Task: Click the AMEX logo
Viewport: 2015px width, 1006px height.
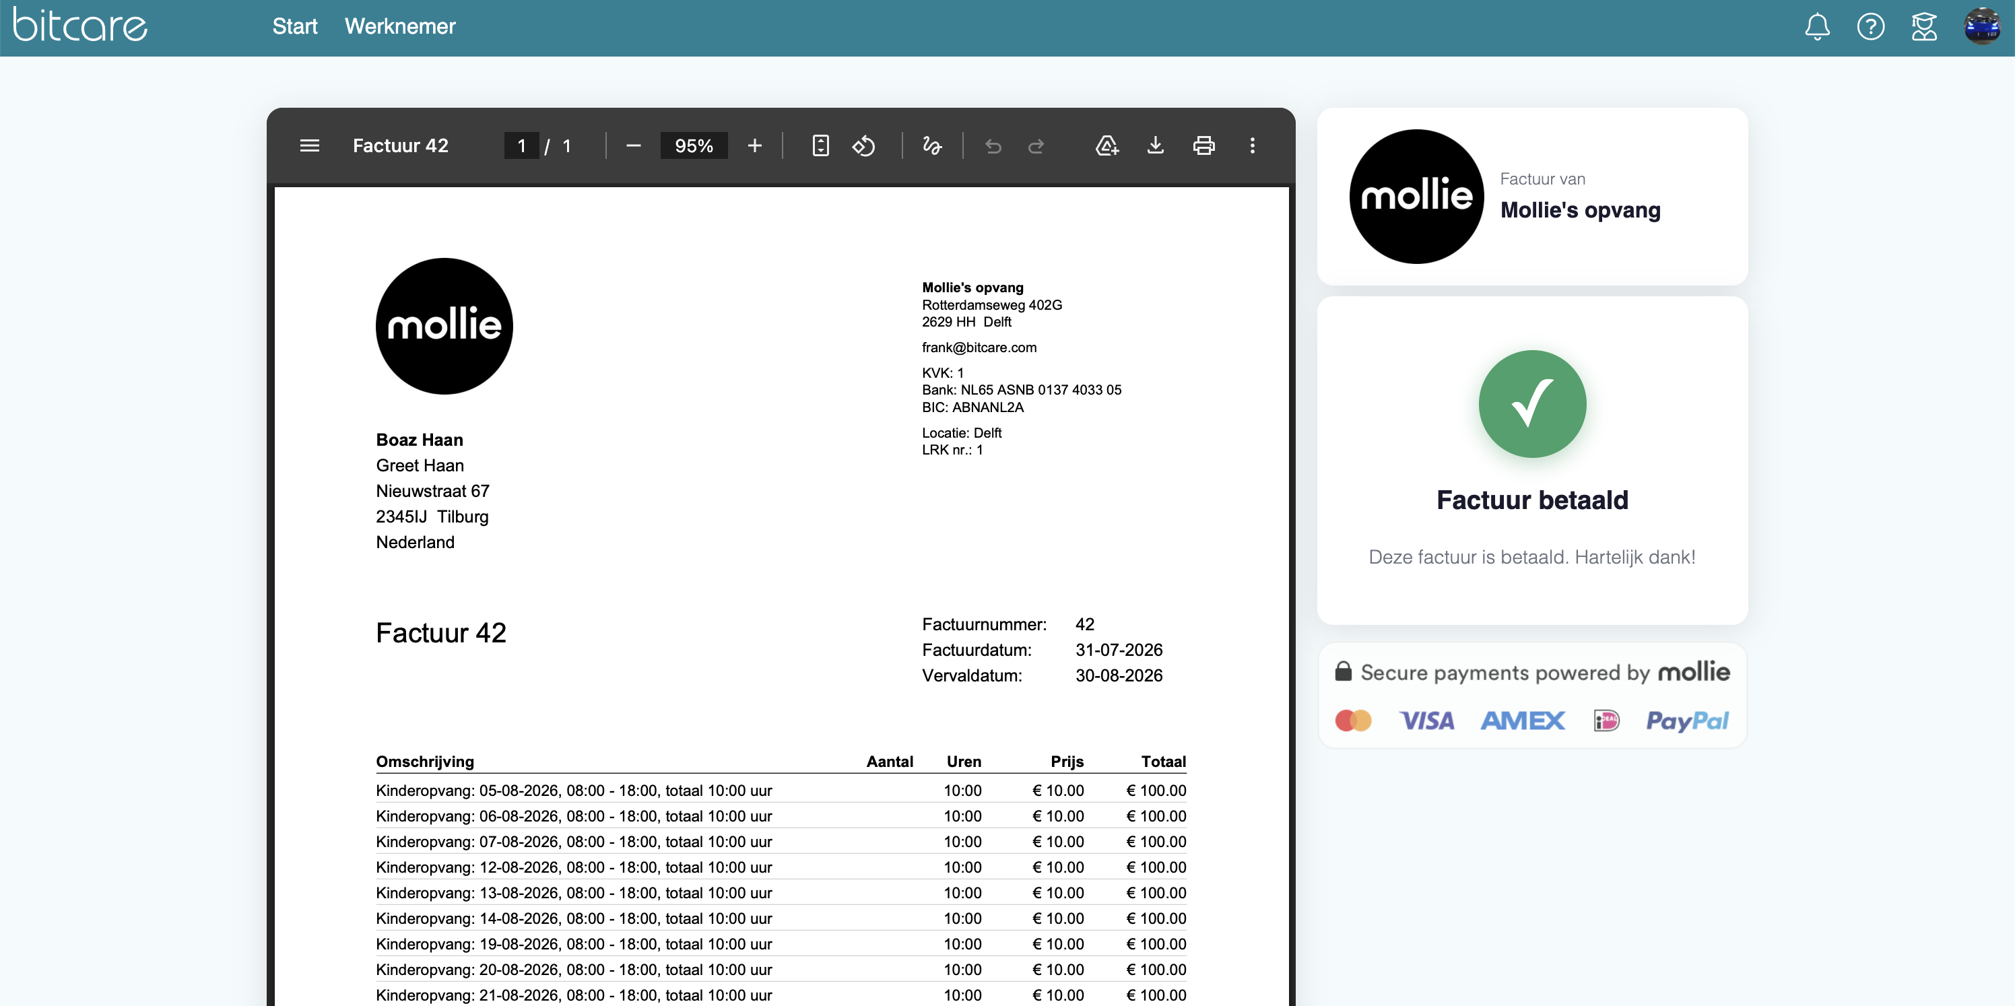Action: (1522, 720)
